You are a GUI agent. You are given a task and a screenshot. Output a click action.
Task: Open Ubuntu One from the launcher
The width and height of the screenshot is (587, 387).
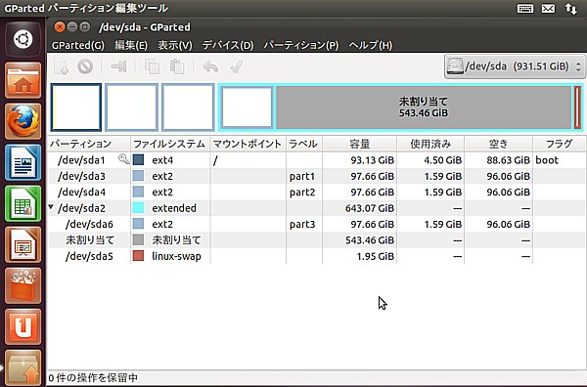(x=23, y=327)
